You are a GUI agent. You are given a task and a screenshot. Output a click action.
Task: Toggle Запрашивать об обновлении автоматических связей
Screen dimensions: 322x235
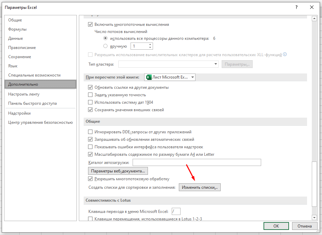pos(90,139)
